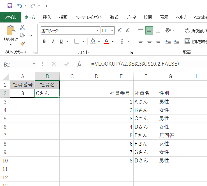The width and height of the screenshot is (207, 186).
Task: Open the font name dropdown
Action: 97,31
